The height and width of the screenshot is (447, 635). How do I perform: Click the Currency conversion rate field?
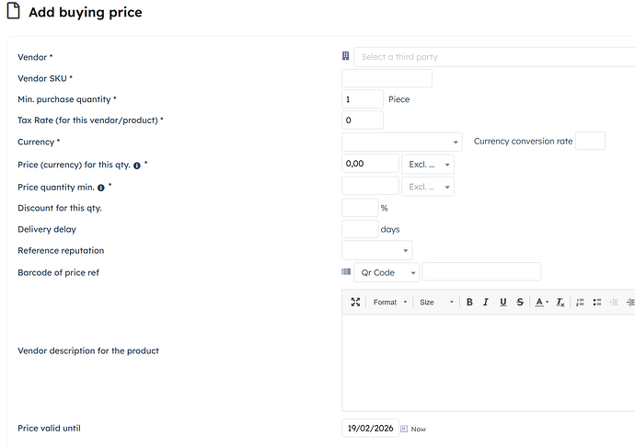pyautogui.click(x=590, y=141)
